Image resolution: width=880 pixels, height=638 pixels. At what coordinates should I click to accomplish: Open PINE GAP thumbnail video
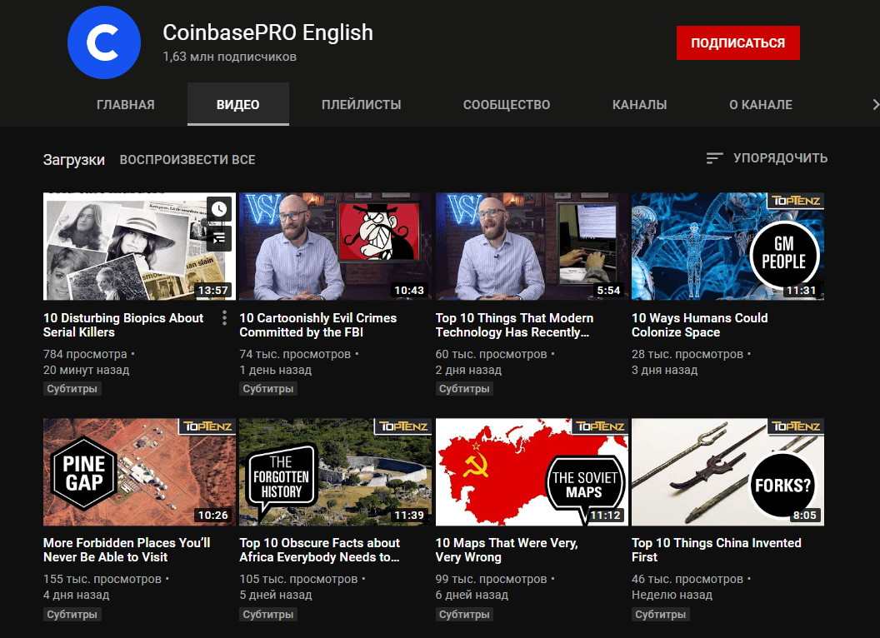[x=139, y=472]
